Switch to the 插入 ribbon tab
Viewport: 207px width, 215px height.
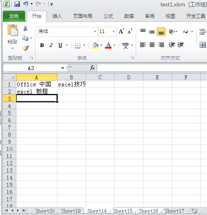click(x=57, y=16)
